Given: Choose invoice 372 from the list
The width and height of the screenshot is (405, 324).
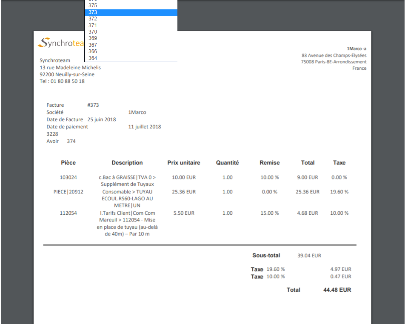Looking at the screenshot, I should (131, 19).
